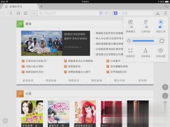This screenshot has width=170, height=127.
Task: Open the 东莞长安日华电子厂 link
Action: [x=37, y=61]
